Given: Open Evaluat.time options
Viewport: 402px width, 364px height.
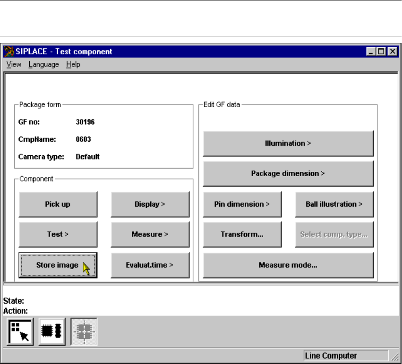Looking at the screenshot, I should pyautogui.click(x=150, y=265).
